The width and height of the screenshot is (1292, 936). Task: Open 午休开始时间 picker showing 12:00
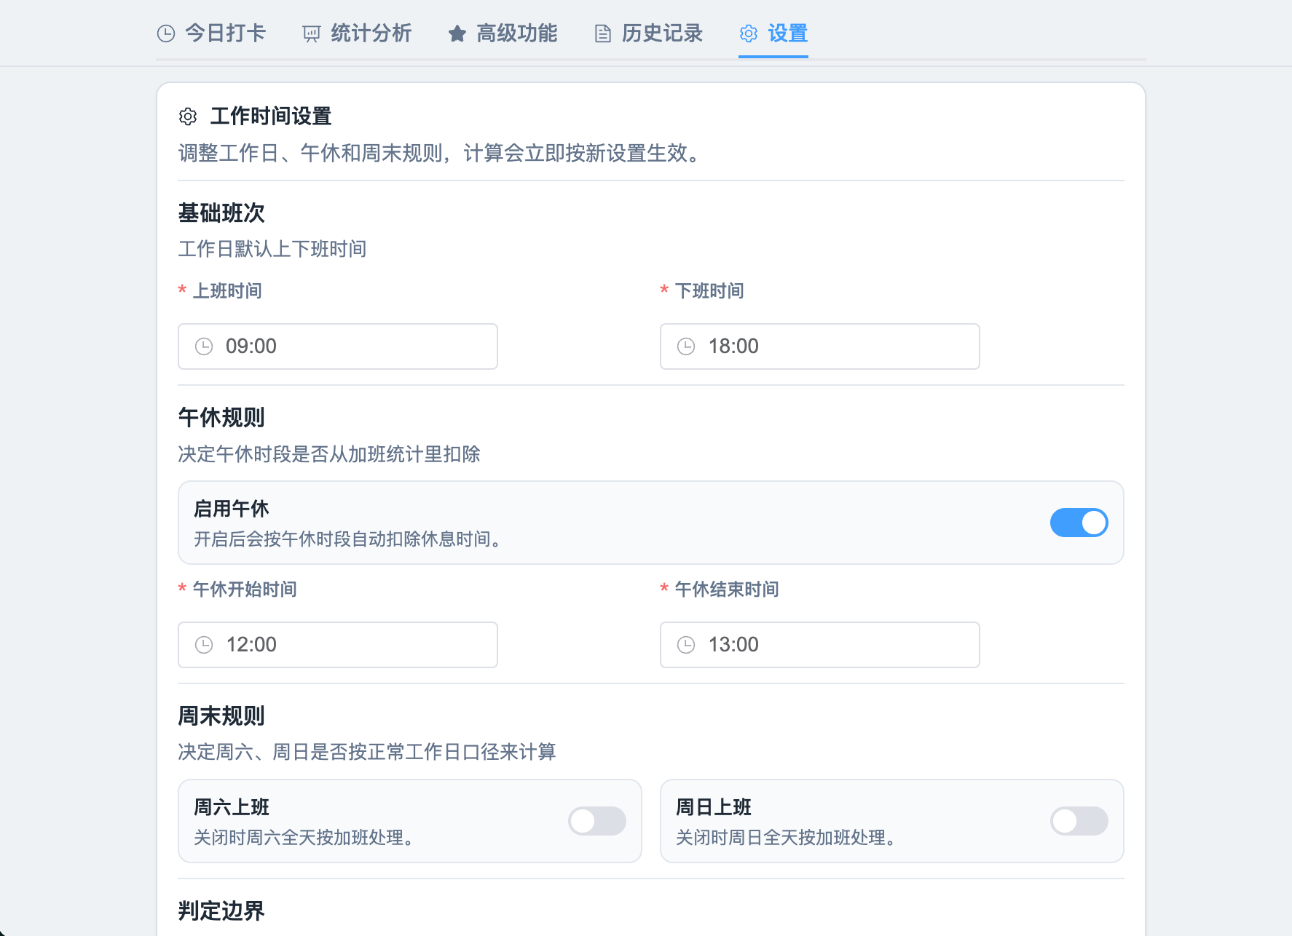(350, 645)
